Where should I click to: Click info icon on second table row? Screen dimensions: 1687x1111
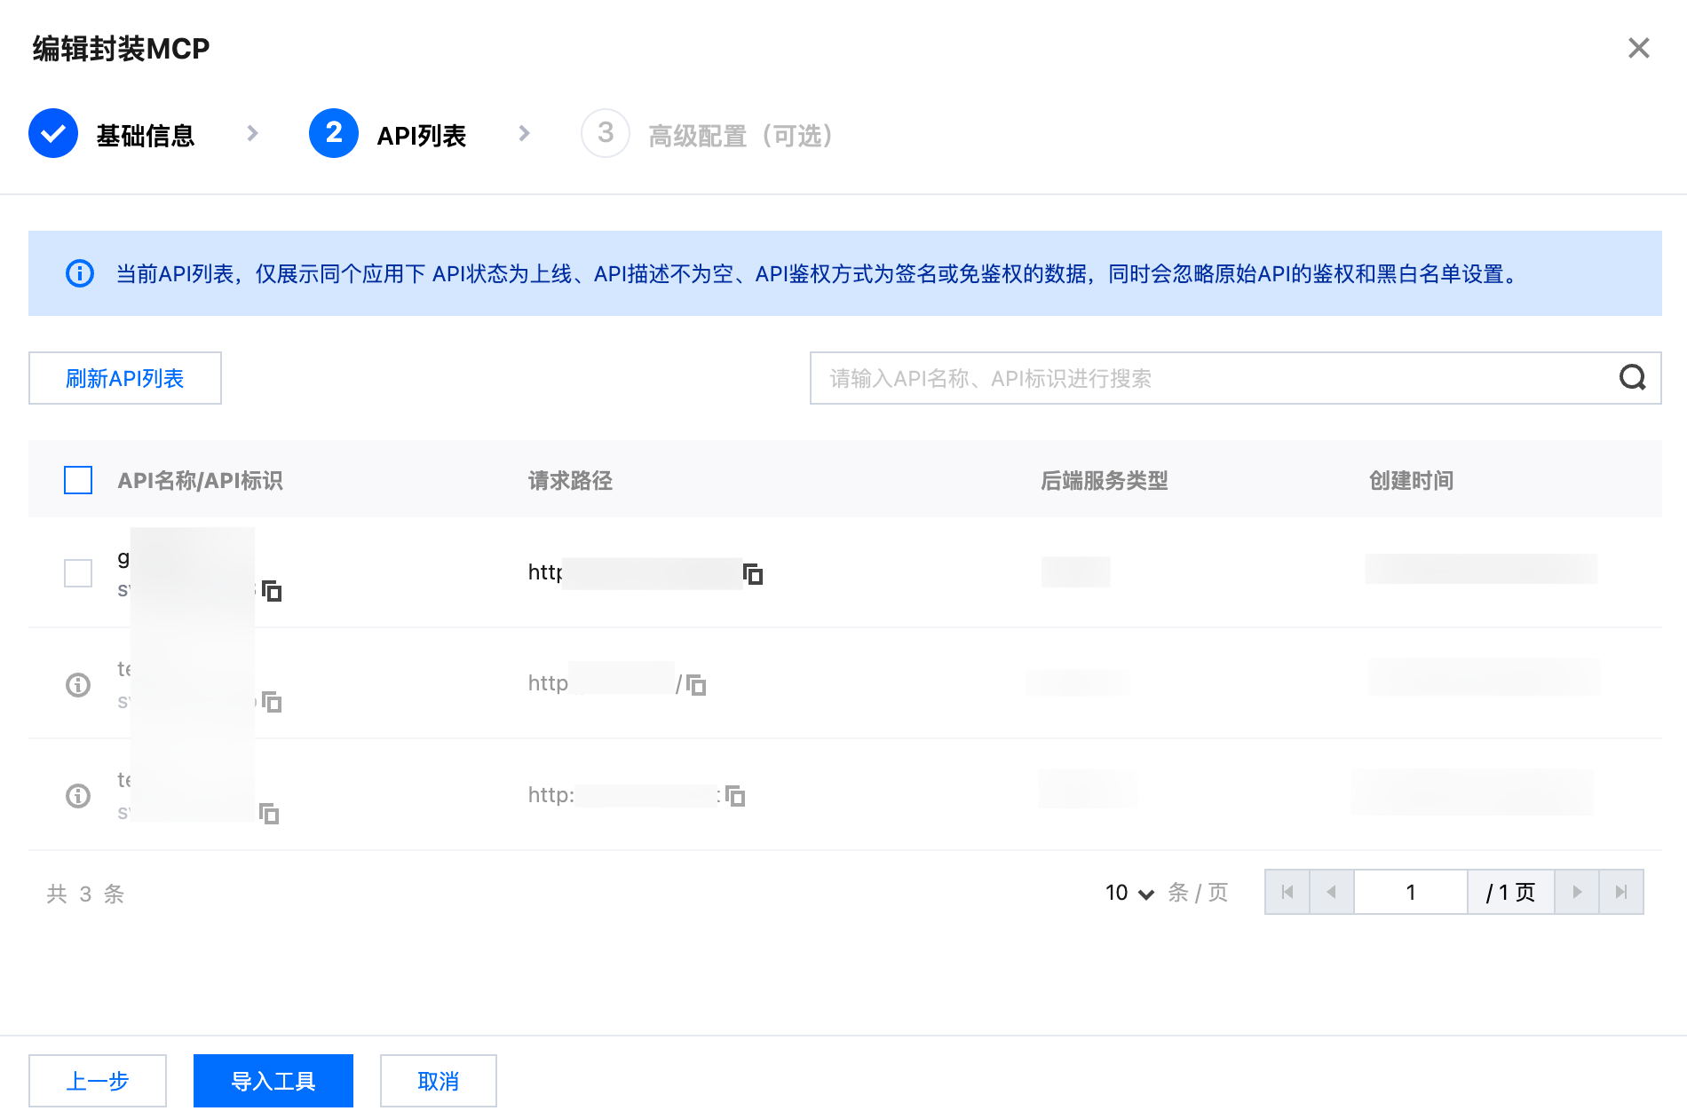pos(78,684)
